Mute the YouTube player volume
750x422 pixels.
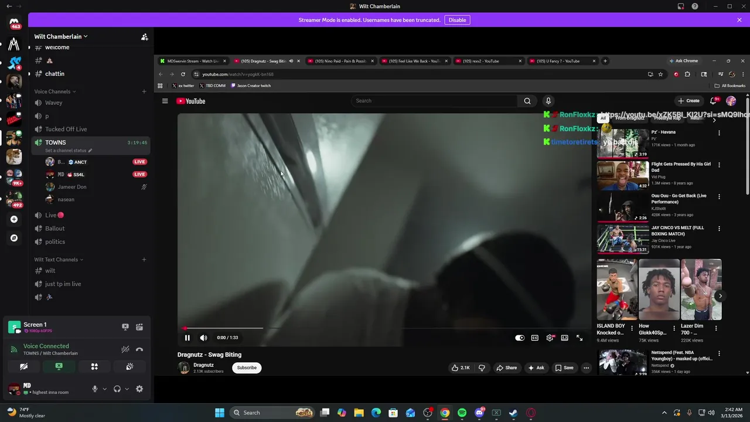203,338
